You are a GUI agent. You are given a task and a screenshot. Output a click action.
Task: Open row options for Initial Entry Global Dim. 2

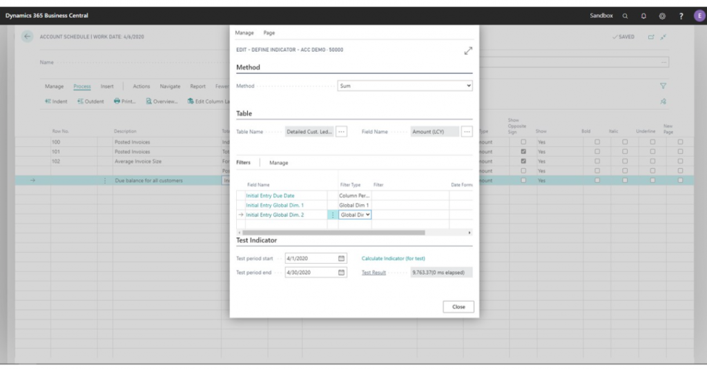click(x=333, y=215)
